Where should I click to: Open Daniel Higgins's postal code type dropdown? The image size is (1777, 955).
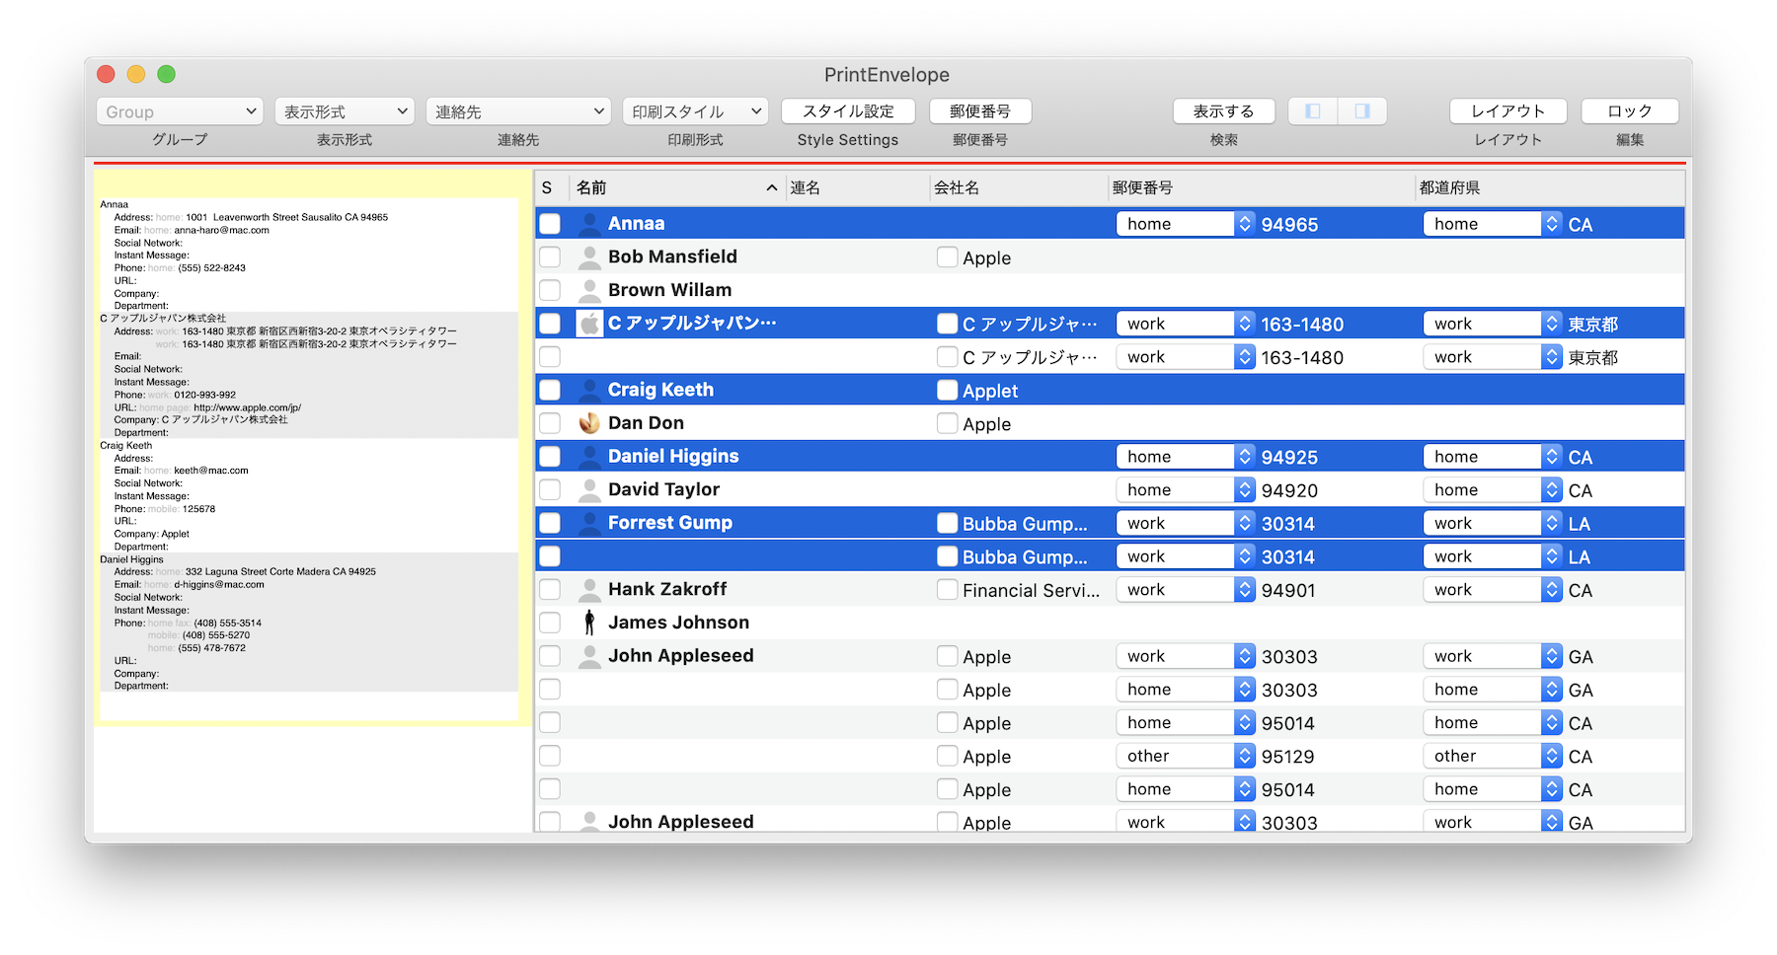[x=1185, y=457]
